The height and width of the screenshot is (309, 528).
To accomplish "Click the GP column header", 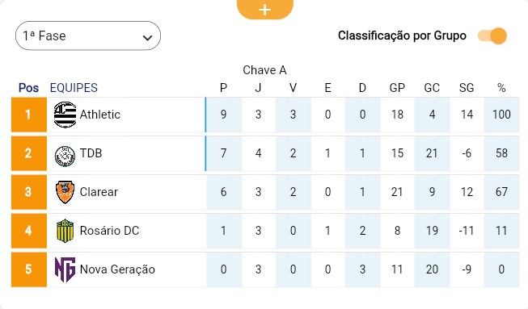I will 397,88.
